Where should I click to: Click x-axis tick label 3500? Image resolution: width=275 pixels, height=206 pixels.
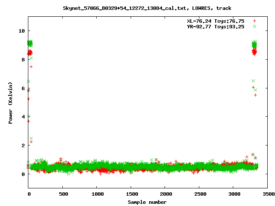(x=269, y=194)
